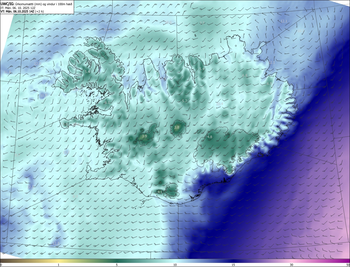Screen dimensions: 350x267
Task: Click the 3.9 value label
Action: click(x=144, y=136)
